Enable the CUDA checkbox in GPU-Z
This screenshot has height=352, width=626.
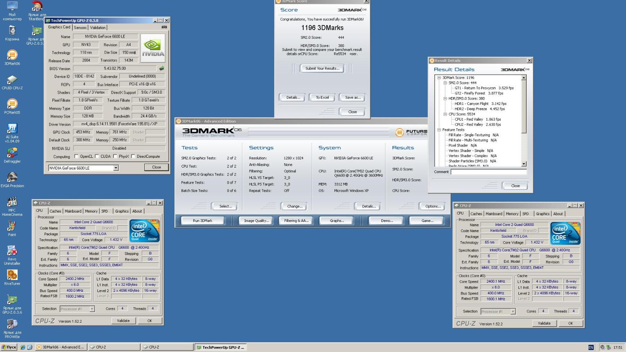pos(97,156)
